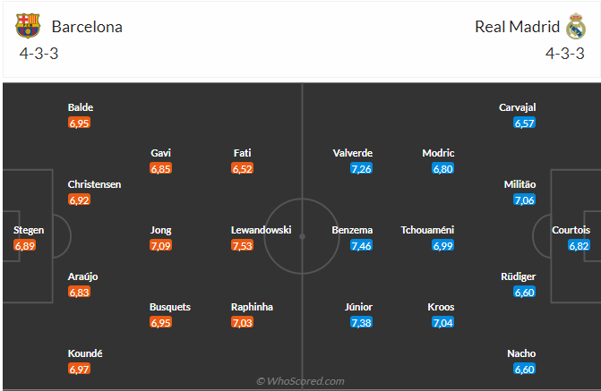The width and height of the screenshot is (601, 391).
Task: Click player name Tchouaméni
Action: click(x=427, y=230)
